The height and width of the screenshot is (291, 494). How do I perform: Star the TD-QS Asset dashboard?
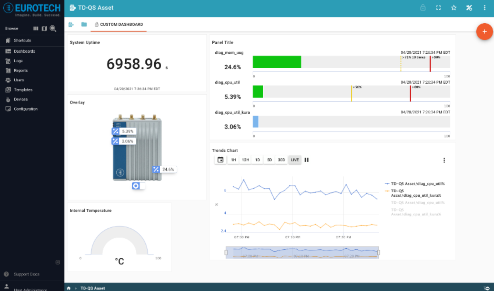tap(454, 8)
